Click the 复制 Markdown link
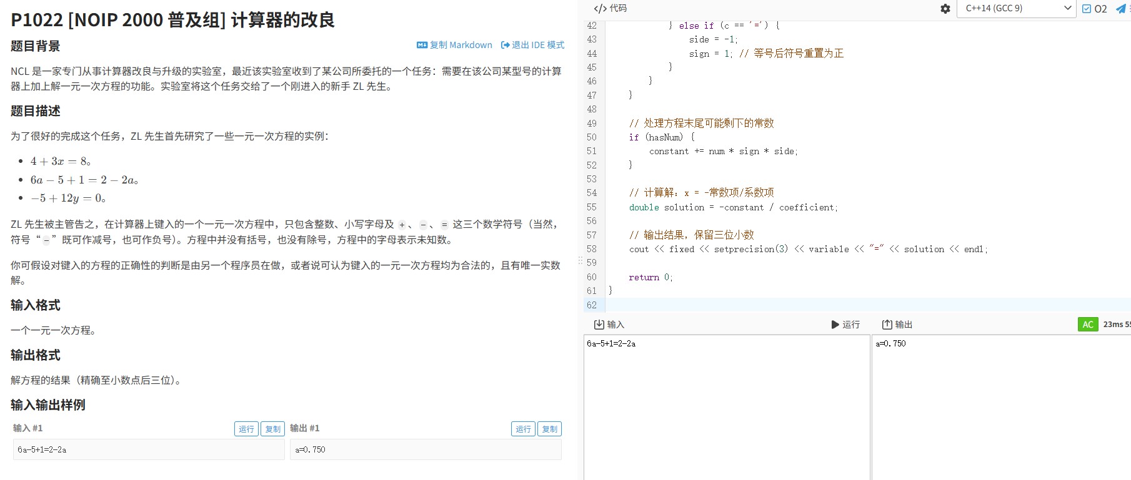 [454, 45]
